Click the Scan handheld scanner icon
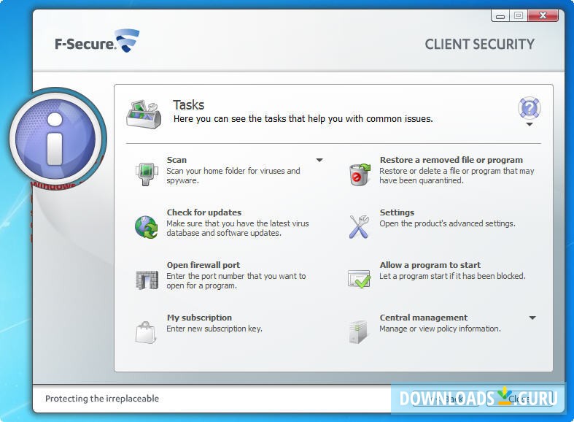The height and width of the screenshot is (422, 574). pos(147,174)
